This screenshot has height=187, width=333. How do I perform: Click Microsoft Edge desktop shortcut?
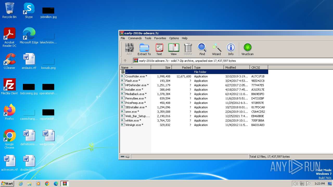(x=29, y=36)
